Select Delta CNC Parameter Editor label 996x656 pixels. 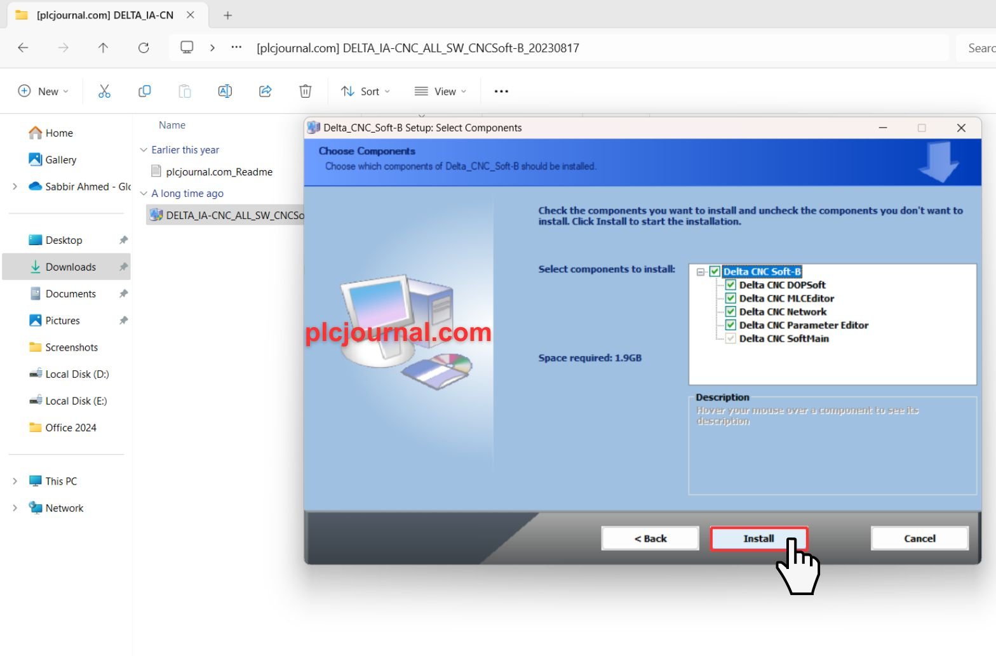coord(804,325)
